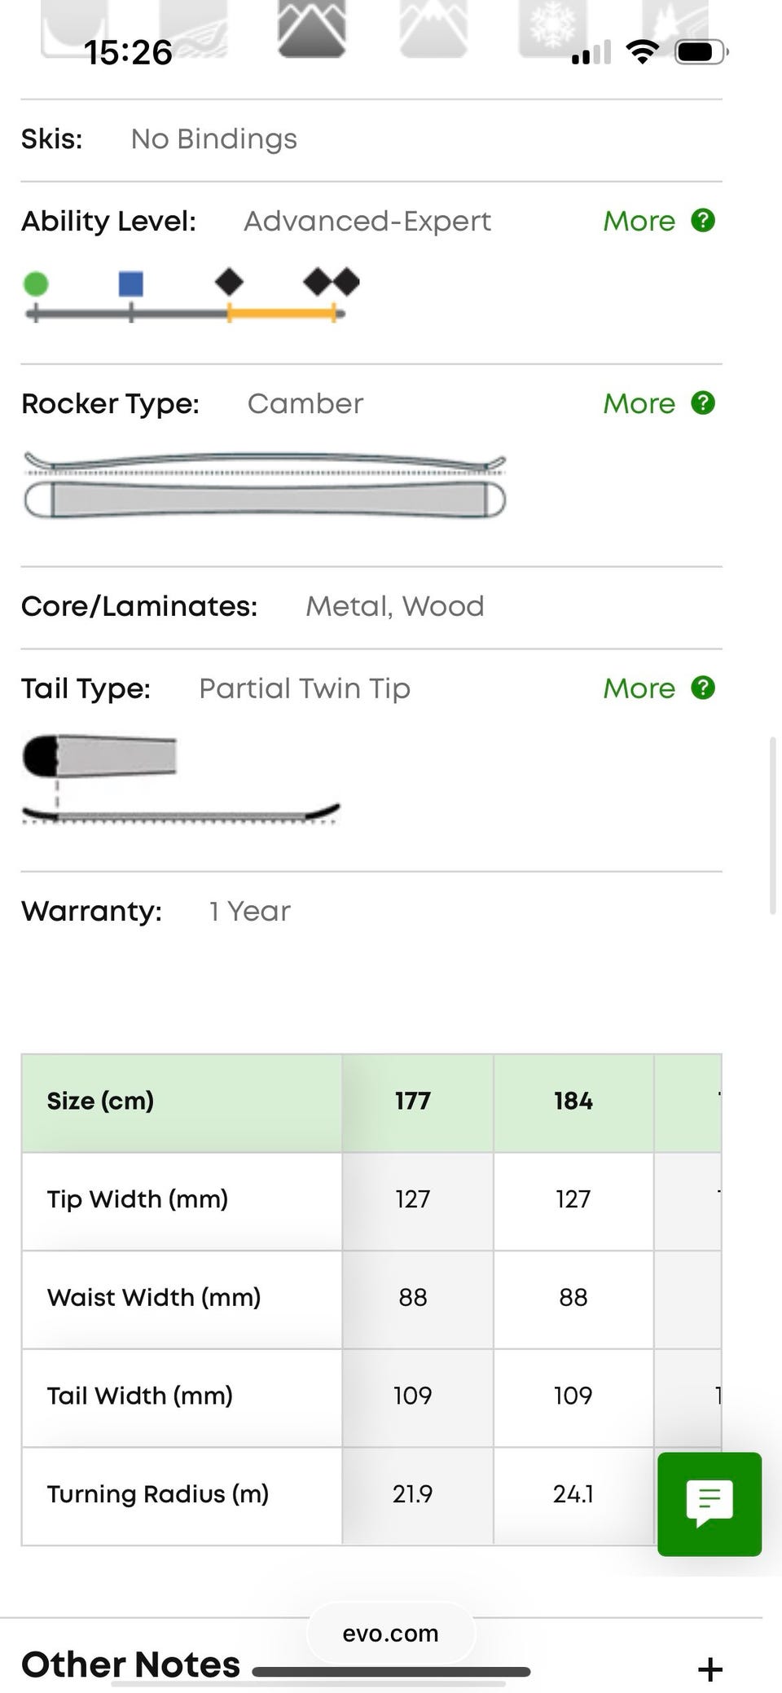Open the green live chat button

point(710,1504)
